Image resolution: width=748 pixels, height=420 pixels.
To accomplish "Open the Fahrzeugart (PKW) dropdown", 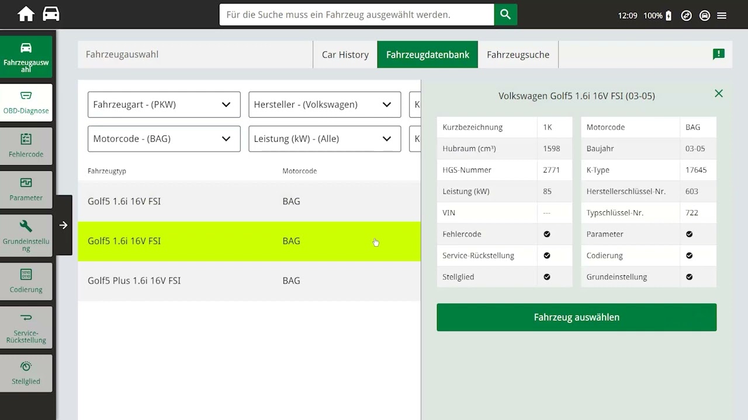I will coord(164,104).
